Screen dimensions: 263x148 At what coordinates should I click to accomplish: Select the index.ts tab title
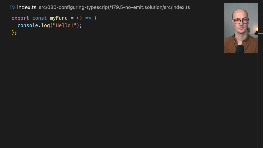[27, 7]
